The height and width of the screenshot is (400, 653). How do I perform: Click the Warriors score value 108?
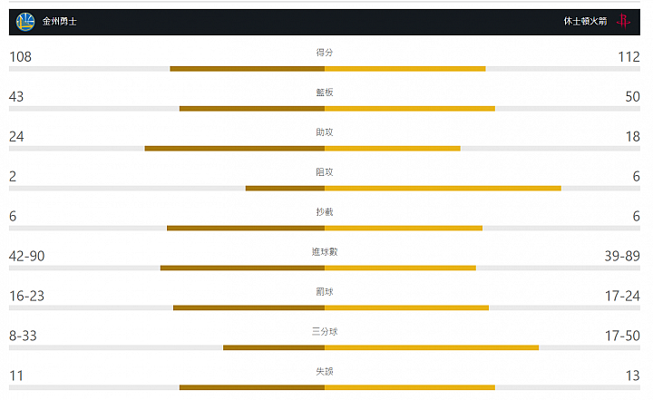(20, 56)
